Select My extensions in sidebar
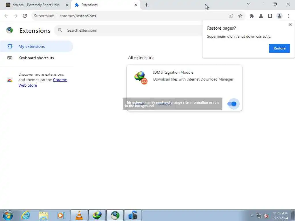 tap(36, 46)
